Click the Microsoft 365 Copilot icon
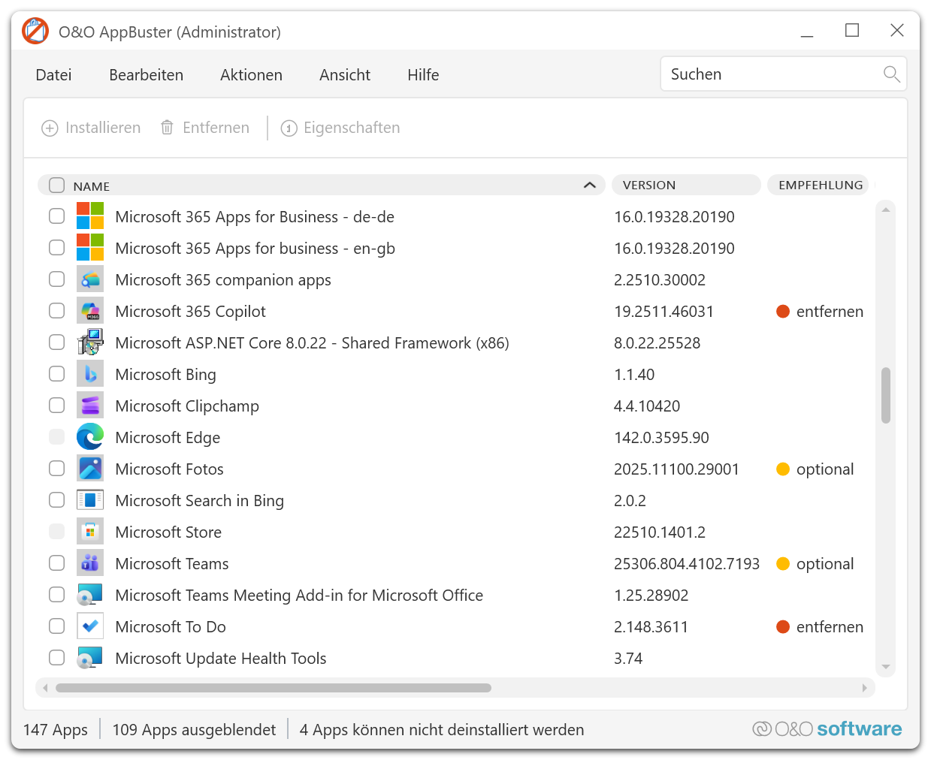This screenshot has height=760, width=931. tap(90, 311)
